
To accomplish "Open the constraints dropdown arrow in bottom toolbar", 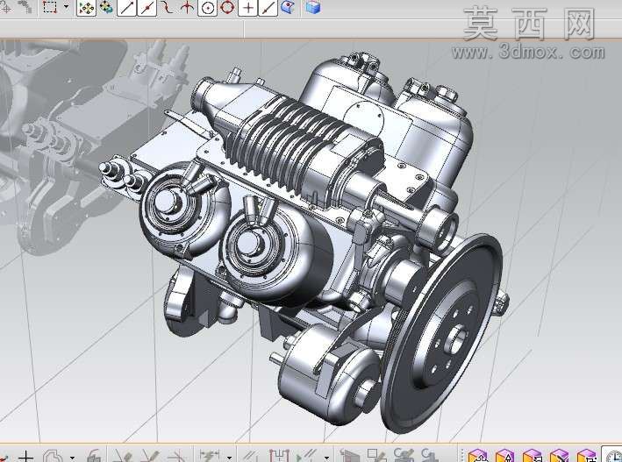I will 326,457.
